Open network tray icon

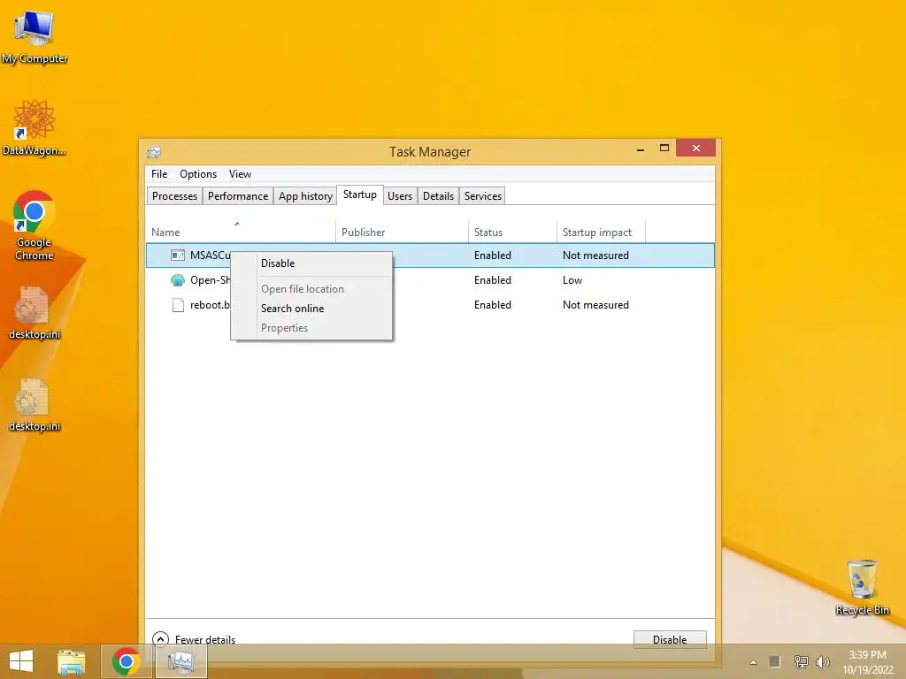click(x=800, y=661)
